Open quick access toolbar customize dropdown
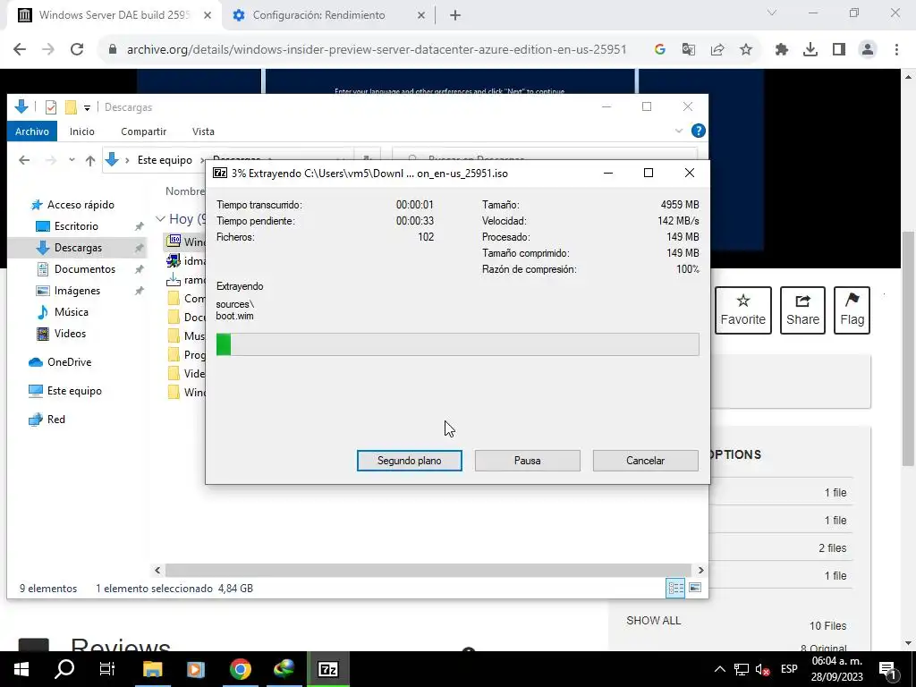 (x=87, y=107)
